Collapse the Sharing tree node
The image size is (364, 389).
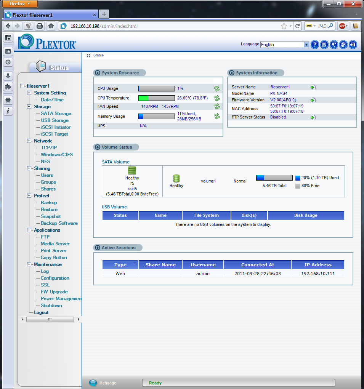tap(29, 168)
